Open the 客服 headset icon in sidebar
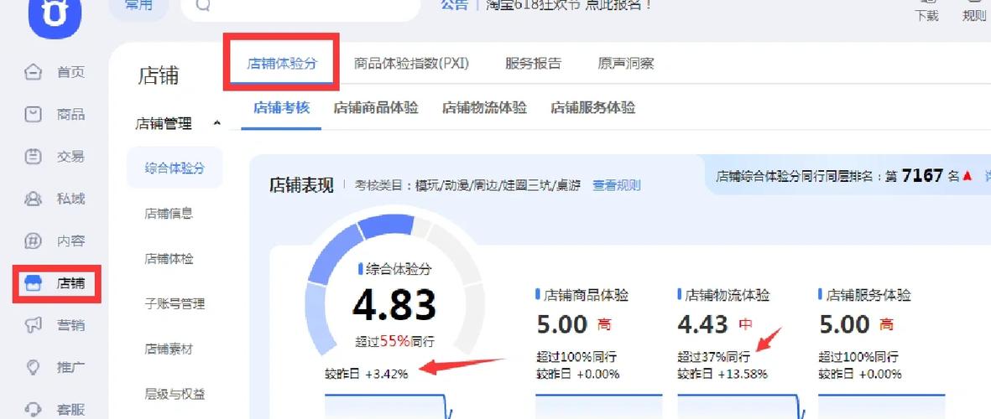Image resolution: width=991 pixels, height=419 pixels. [33, 409]
